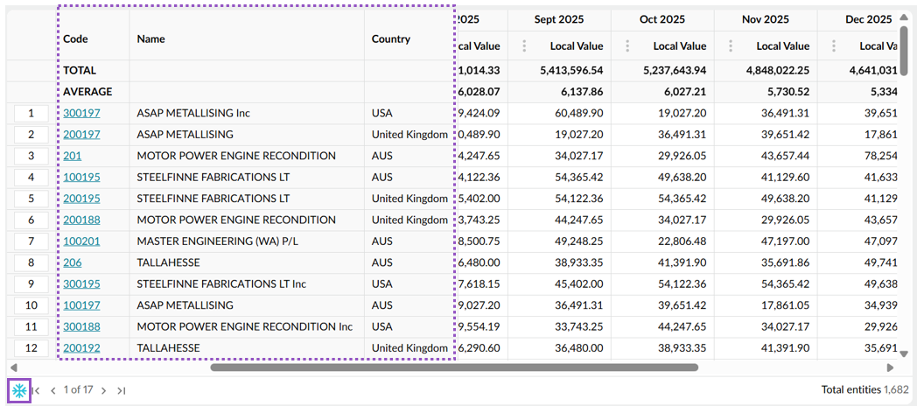This screenshot has height=406, width=917.
Task: Click the horizontal scrollbar right arrow
Action: click(890, 368)
